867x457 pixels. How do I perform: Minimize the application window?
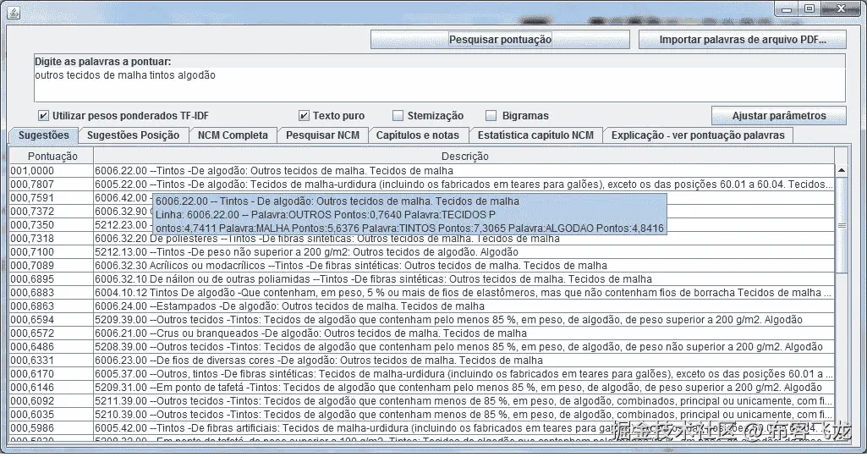(x=787, y=8)
